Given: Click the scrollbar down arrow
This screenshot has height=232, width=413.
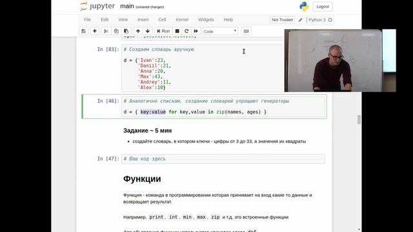Looking at the screenshot, I should click(x=359, y=230).
